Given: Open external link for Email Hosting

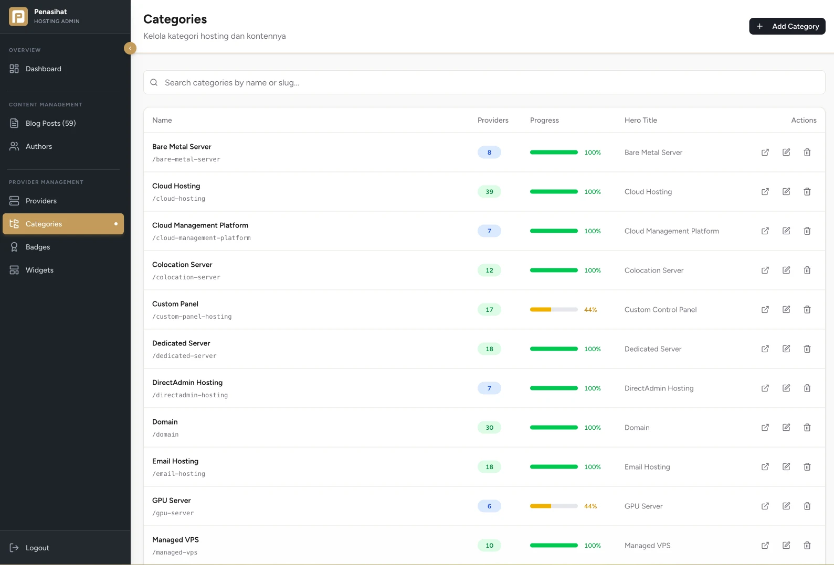Looking at the screenshot, I should 765,467.
